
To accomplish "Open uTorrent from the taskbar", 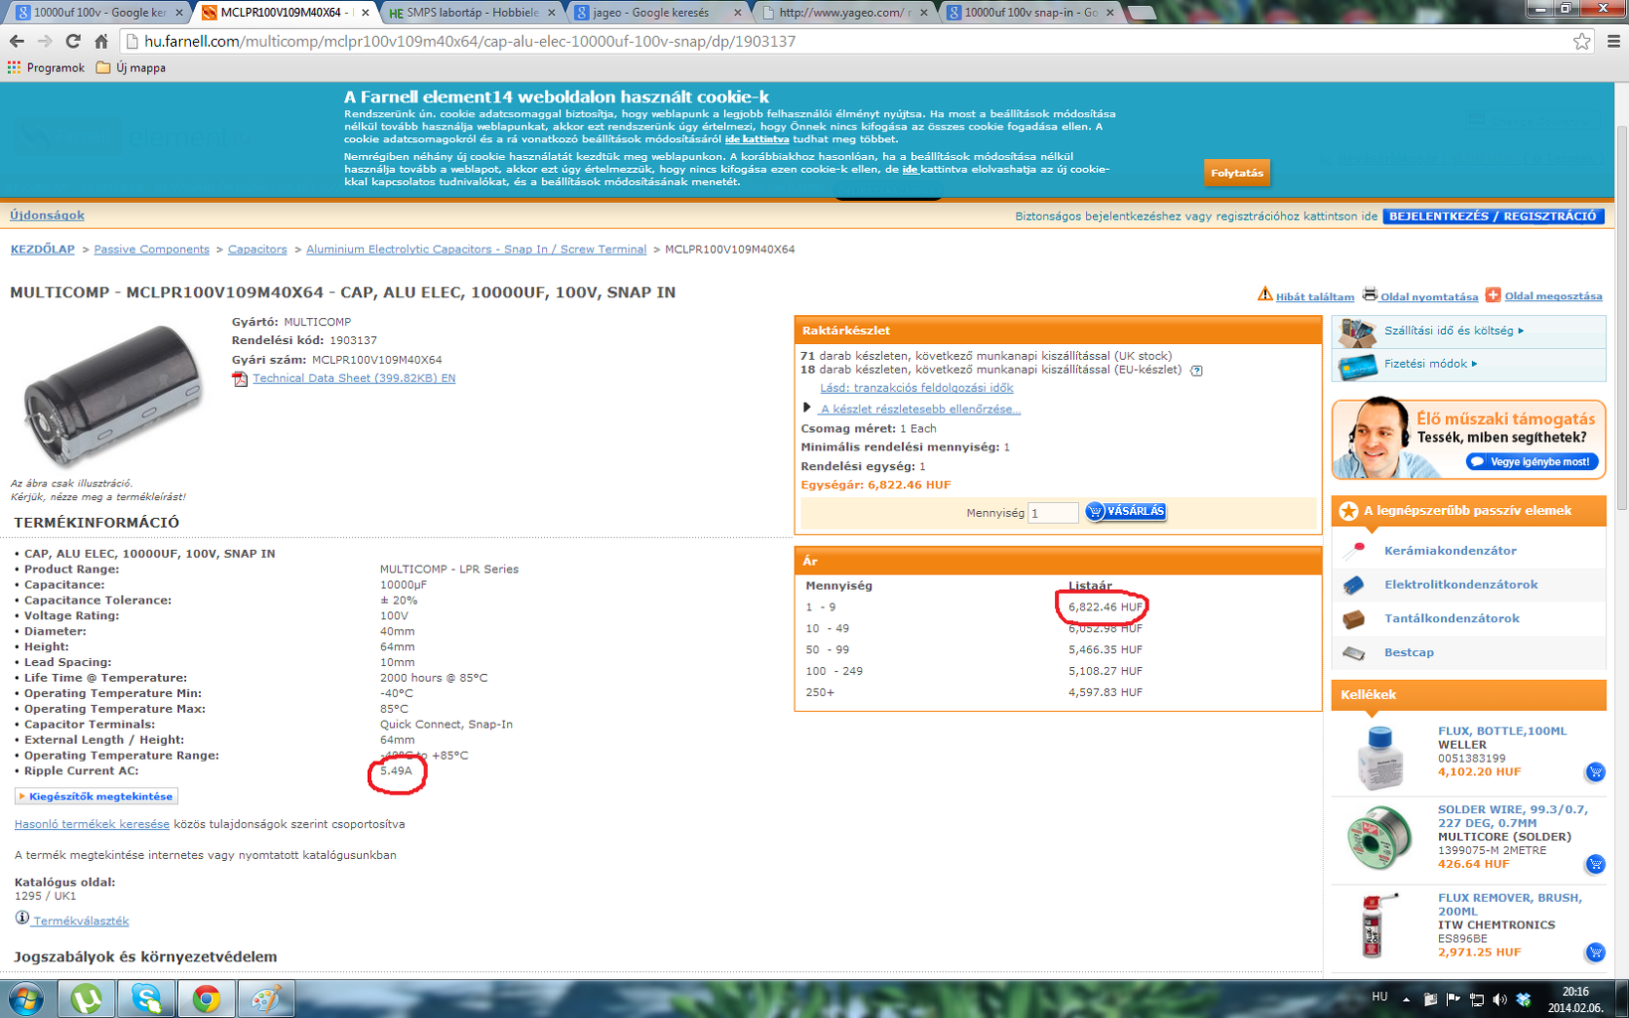I will [x=87, y=998].
